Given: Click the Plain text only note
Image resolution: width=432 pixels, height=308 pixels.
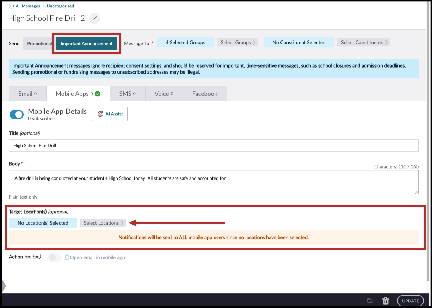Looking at the screenshot, I should pos(23,197).
